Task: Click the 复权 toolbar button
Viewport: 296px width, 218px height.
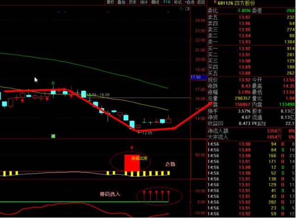Action: click(x=111, y=2)
